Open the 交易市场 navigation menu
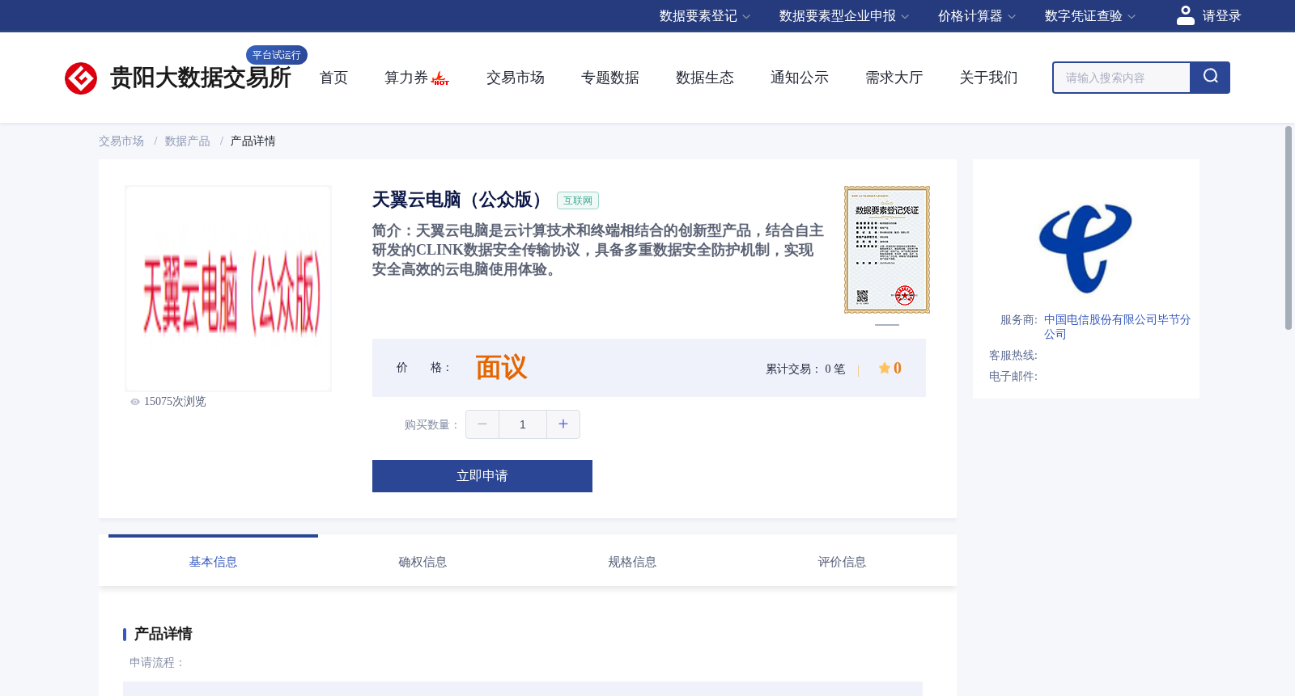This screenshot has height=696, width=1295. coord(516,78)
